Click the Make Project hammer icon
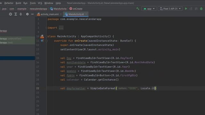The height and width of the screenshot is (115, 205). pos(138,9)
